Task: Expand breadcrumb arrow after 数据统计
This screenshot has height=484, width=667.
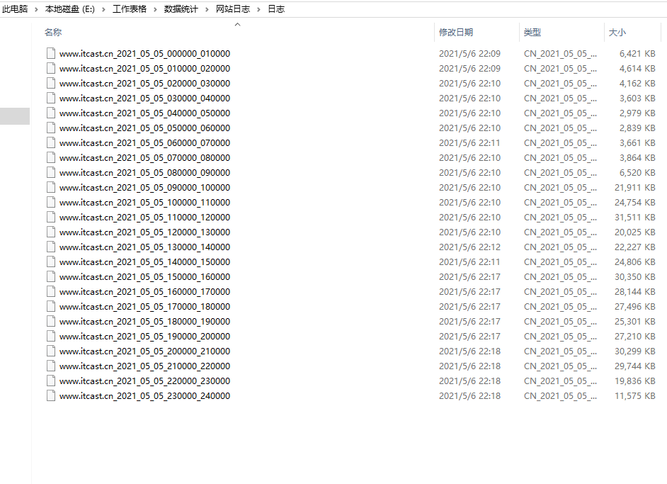Action: (207, 9)
